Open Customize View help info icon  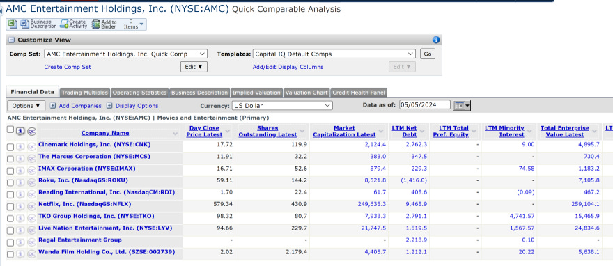tap(436, 40)
